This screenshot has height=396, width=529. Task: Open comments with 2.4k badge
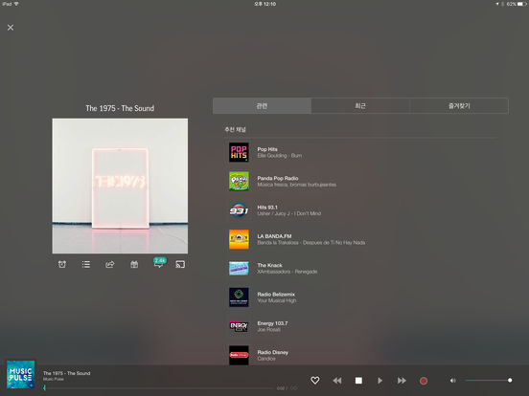click(x=159, y=263)
